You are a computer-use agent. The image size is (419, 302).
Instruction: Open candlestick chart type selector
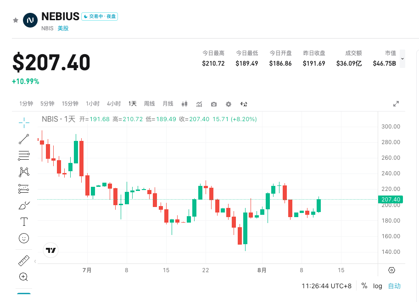[184, 104]
